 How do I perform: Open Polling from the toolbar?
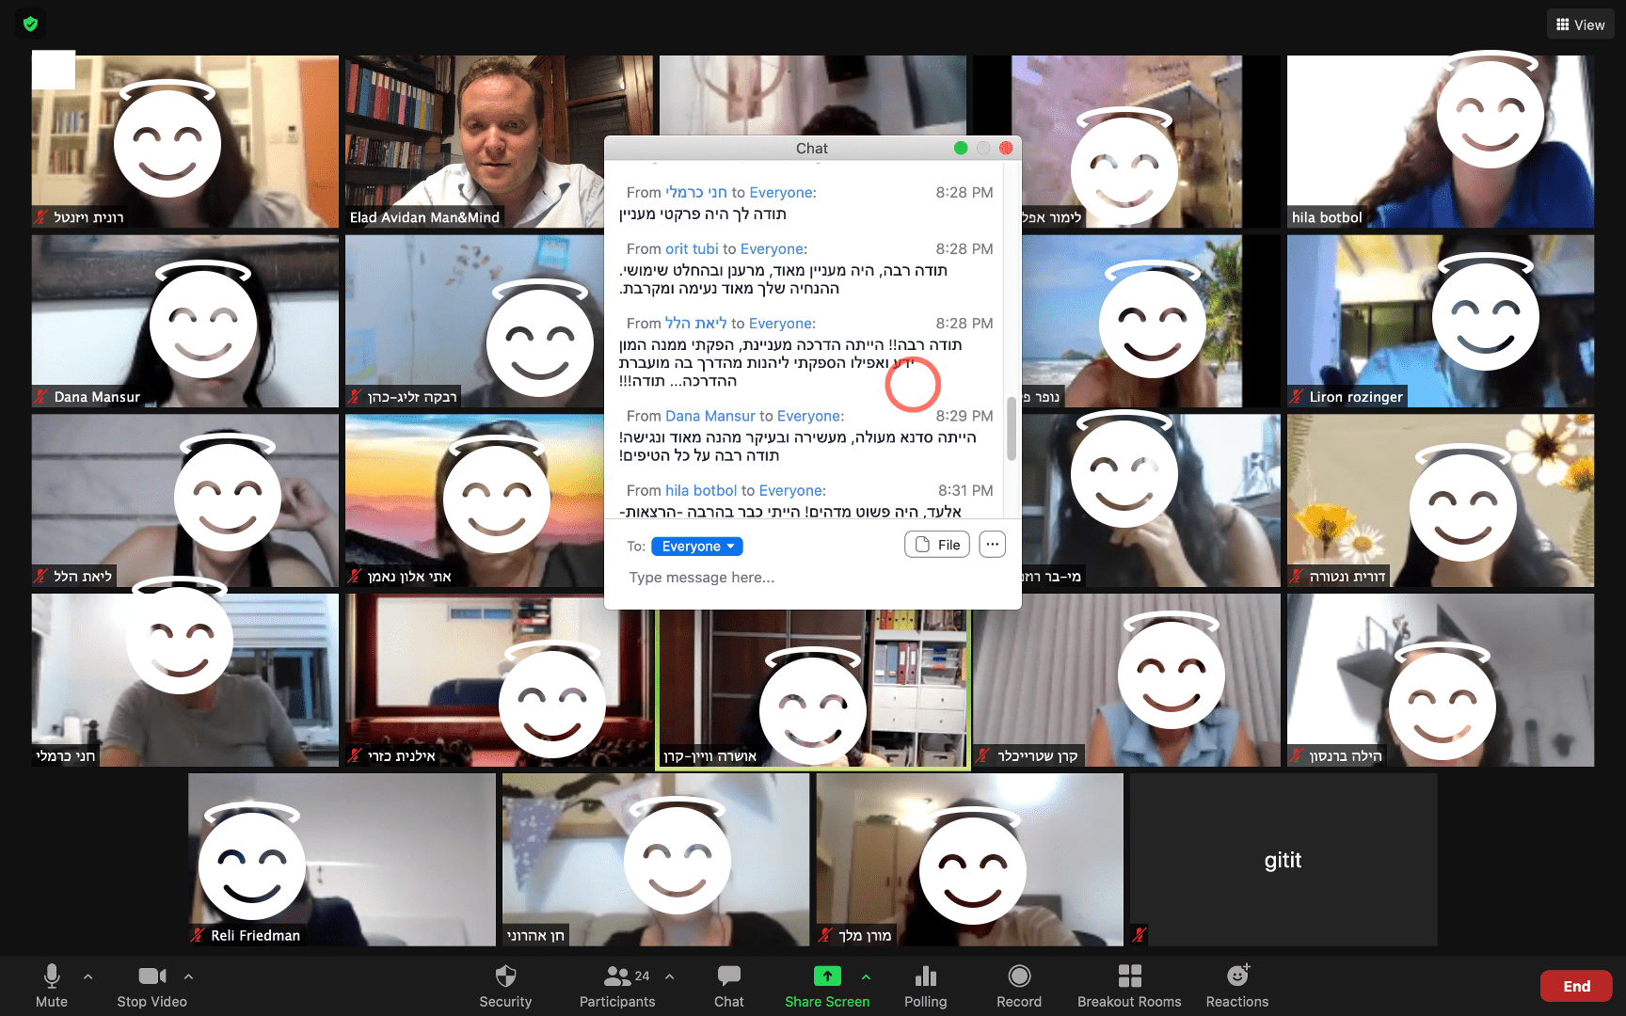925,985
